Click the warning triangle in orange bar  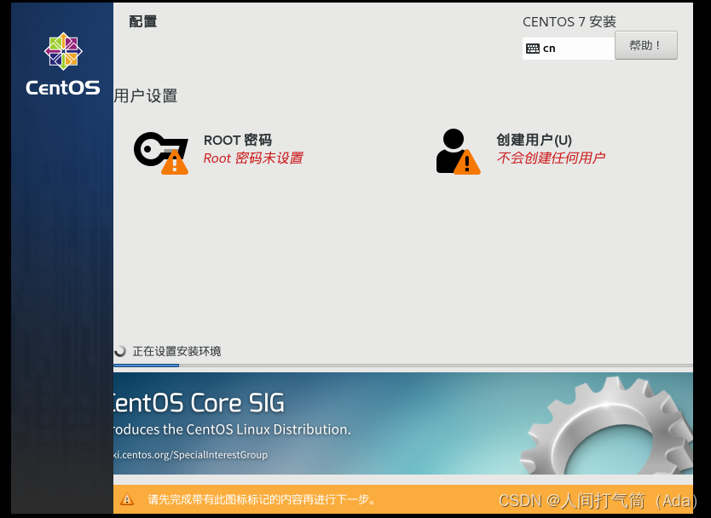coord(127,499)
